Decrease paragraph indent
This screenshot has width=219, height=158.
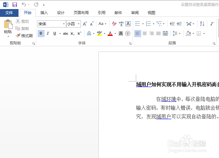click(172, 24)
